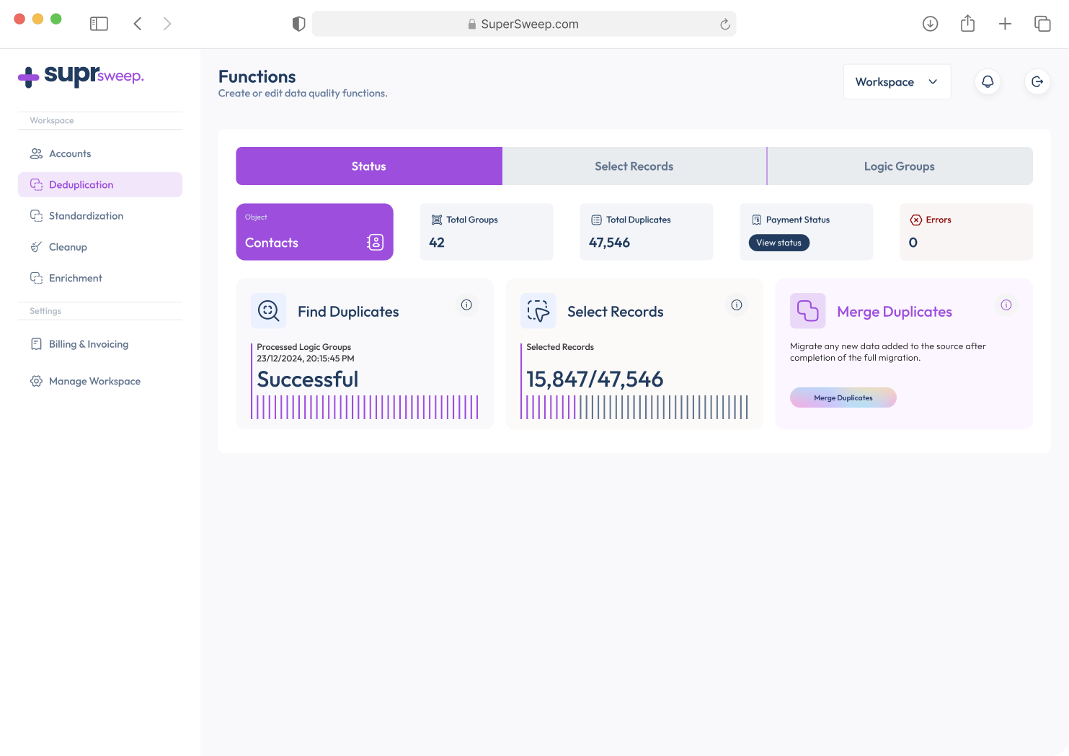This screenshot has height=756, width=1069.
Task: Open the Workspace dropdown
Action: (x=897, y=82)
